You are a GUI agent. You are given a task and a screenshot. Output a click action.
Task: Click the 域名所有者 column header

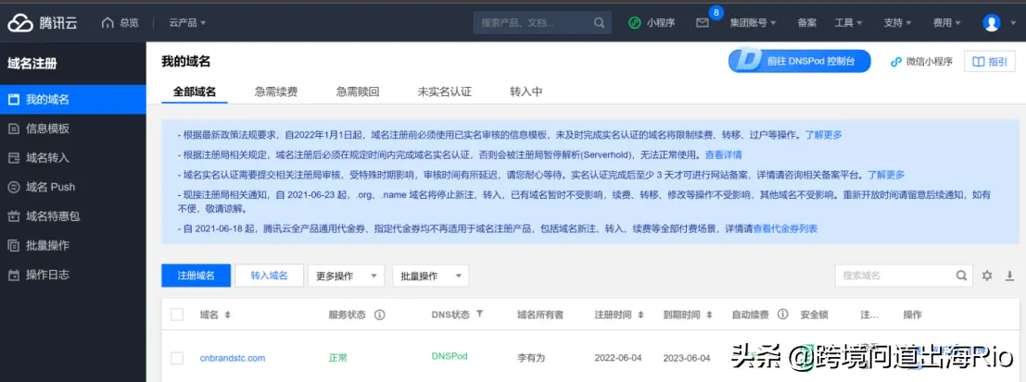(x=539, y=314)
